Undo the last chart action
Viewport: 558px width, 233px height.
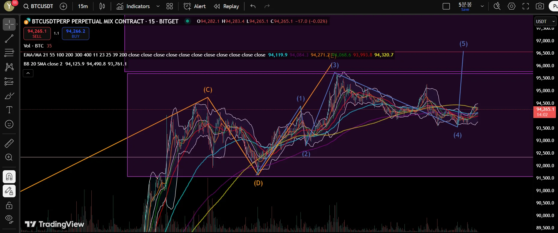coord(253,6)
